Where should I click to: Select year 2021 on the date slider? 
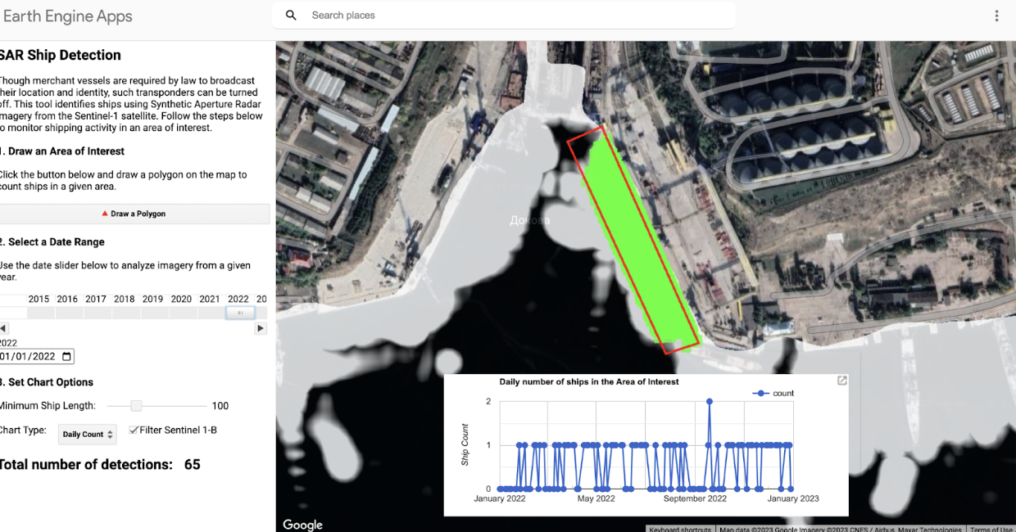[x=210, y=300]
